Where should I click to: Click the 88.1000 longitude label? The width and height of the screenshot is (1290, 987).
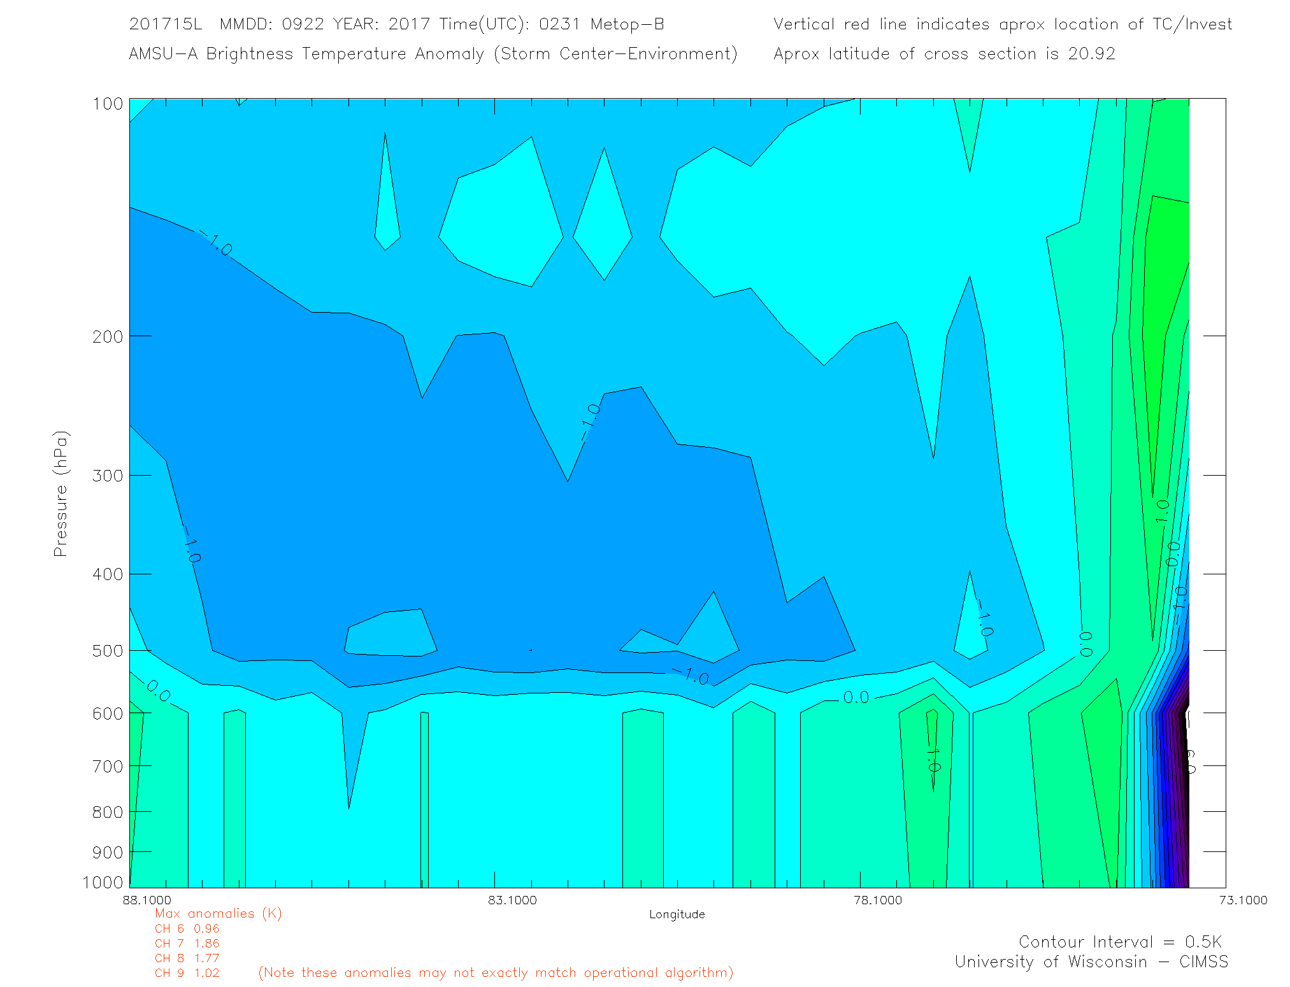point(147,900)
